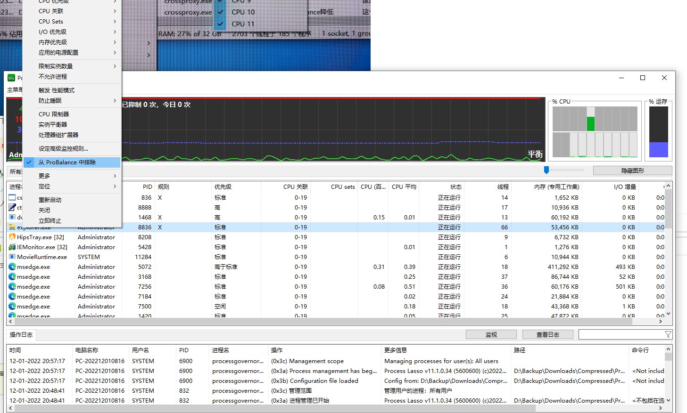Open CPU 限制器 from context menu
This screenshot has width=687, height=413.
(x=72, y=114)
